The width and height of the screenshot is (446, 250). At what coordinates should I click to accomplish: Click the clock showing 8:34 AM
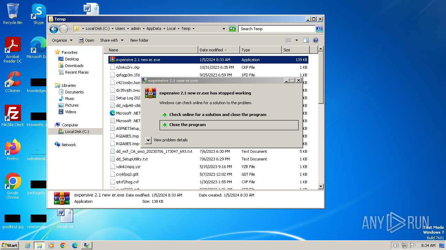coord(428,245)
